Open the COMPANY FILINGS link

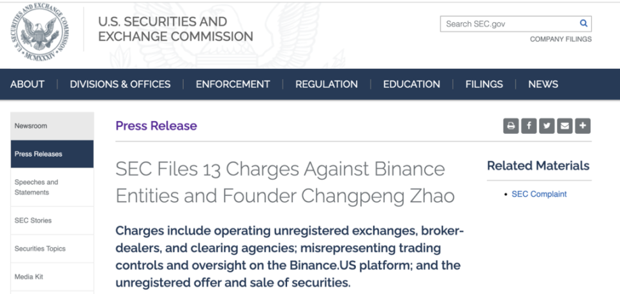click(561, 39)
